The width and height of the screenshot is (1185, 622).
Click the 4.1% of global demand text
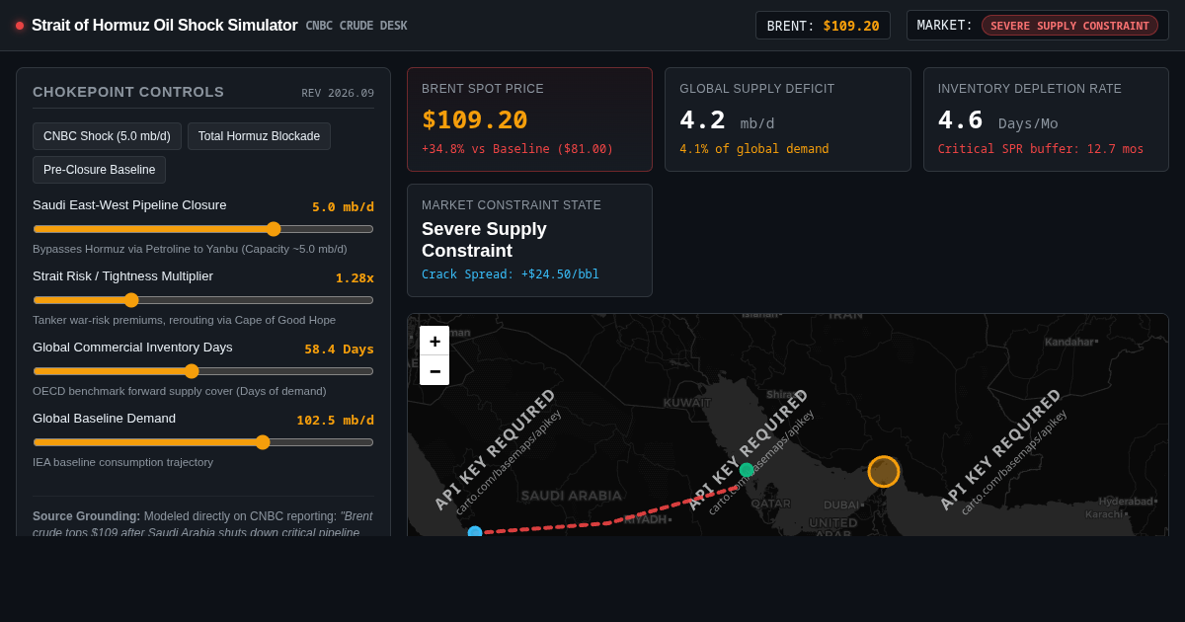pos(754,149)
